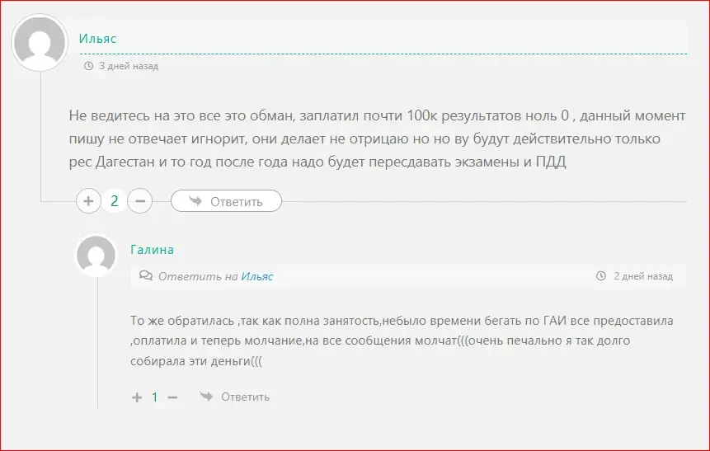Open Ильяс commenter name link

[x=97, y=39]
